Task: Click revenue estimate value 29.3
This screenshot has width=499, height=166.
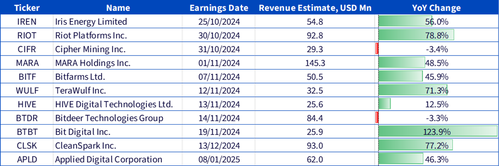Action: tap(314, 49)
